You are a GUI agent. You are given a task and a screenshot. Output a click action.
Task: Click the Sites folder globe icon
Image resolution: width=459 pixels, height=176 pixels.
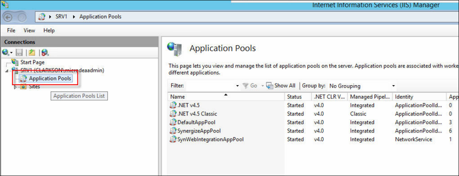tap(23, 87)
